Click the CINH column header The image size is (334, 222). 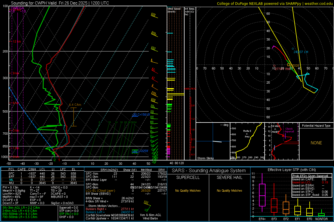32,169
